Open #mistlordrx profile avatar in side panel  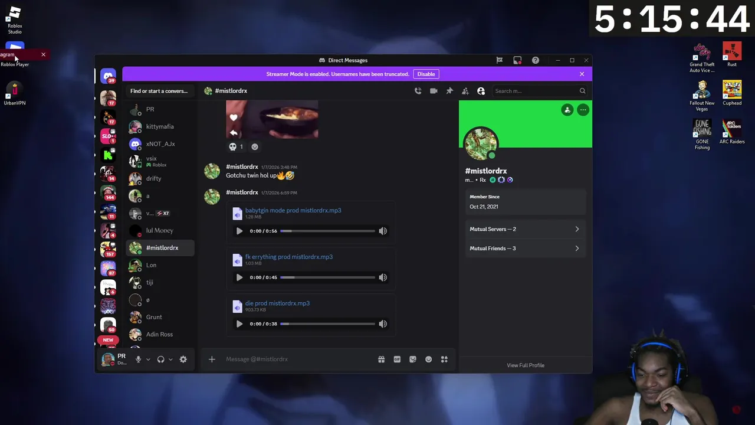click(481, 143)
